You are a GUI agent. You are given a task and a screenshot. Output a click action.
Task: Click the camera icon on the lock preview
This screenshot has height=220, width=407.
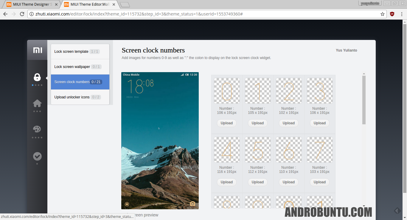tap(192, 204)
